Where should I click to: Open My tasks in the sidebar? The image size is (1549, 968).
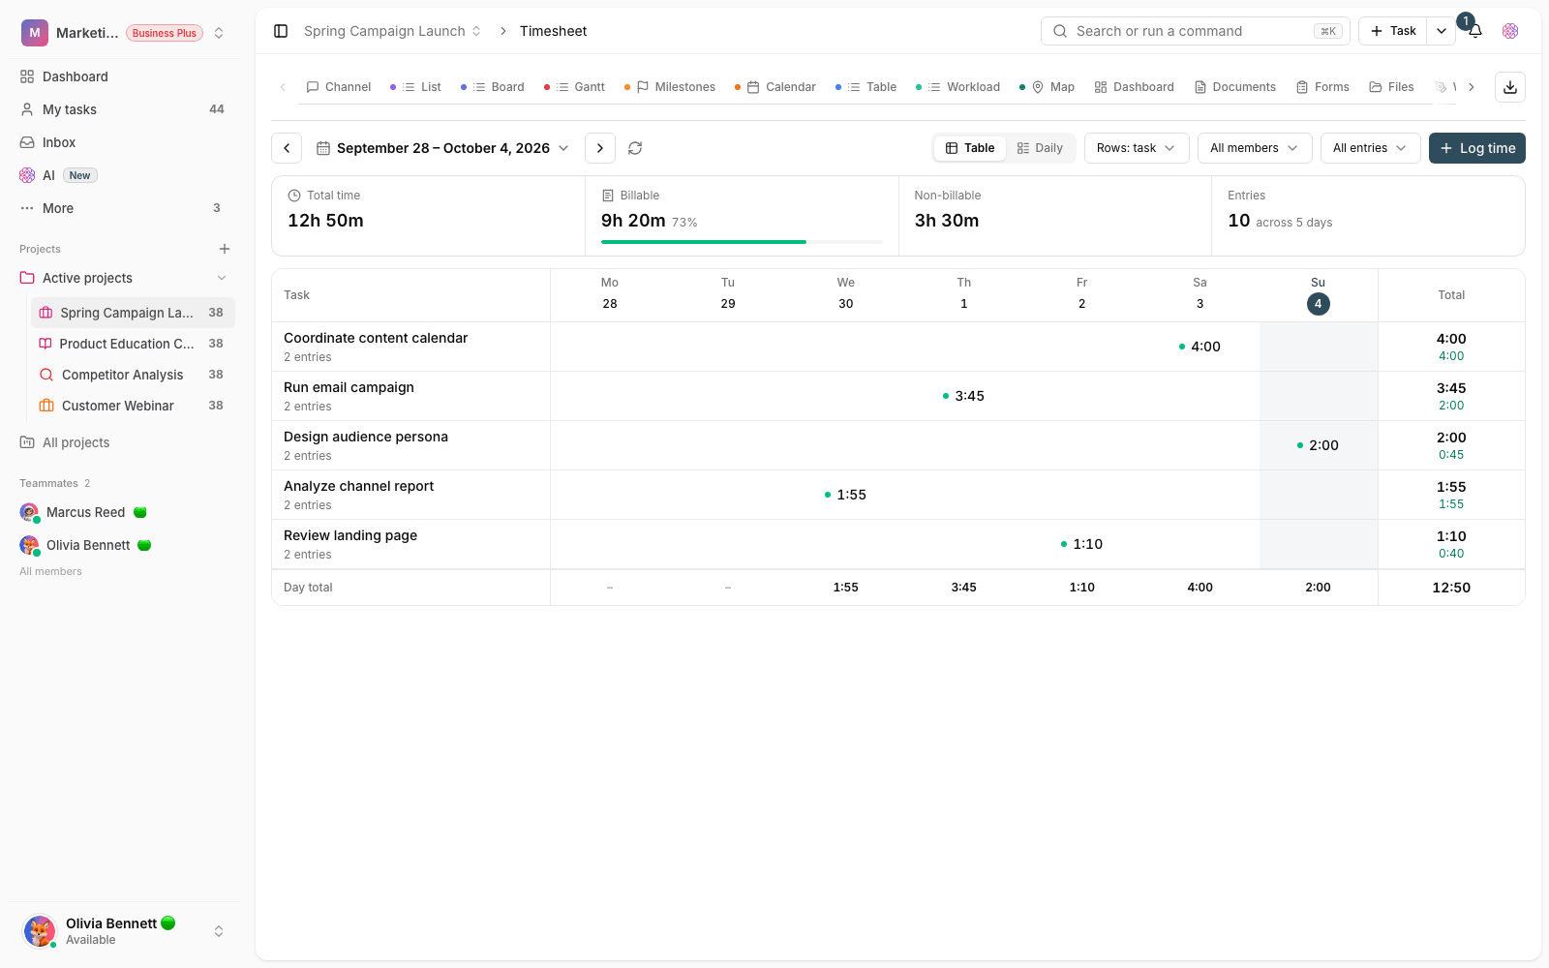124,109
